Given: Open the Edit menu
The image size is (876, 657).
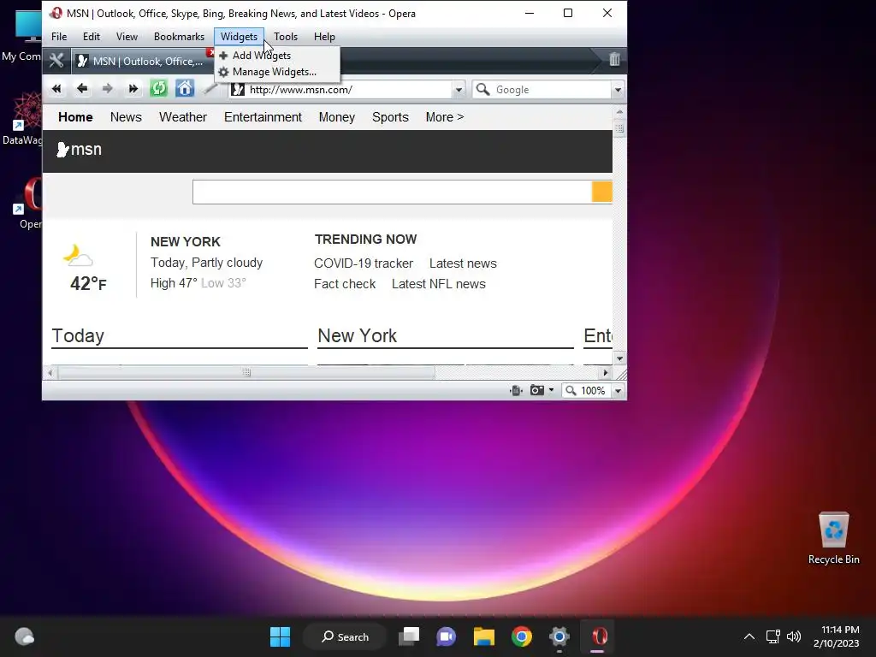Looking at the screenshot, I should coord(91,36).
